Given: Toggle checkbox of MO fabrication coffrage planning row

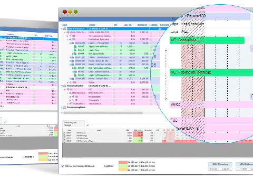Looking at the screenshot, I should [64, 141].
